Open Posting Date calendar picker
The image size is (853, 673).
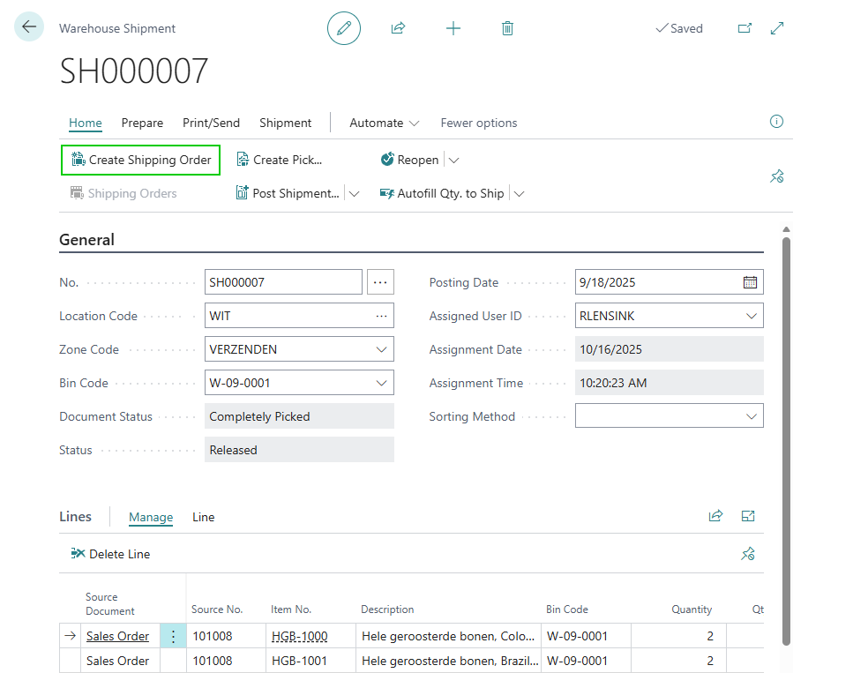(750, 282)
